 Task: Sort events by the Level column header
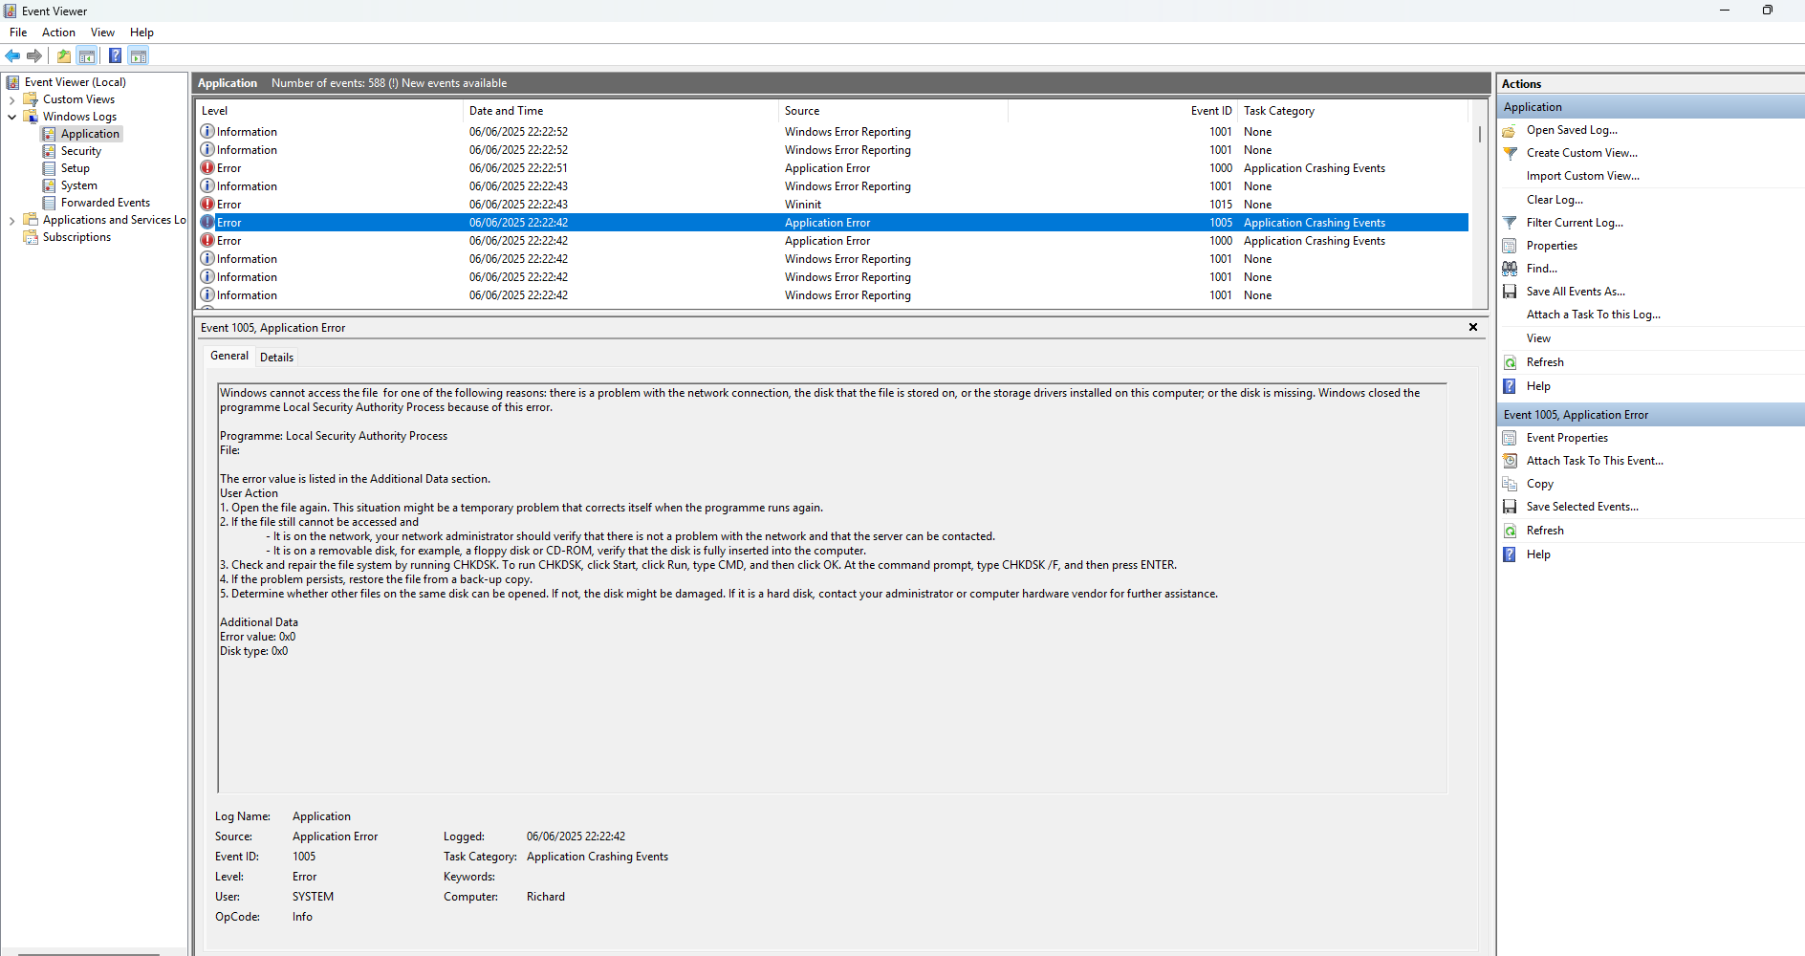[329, 111]
